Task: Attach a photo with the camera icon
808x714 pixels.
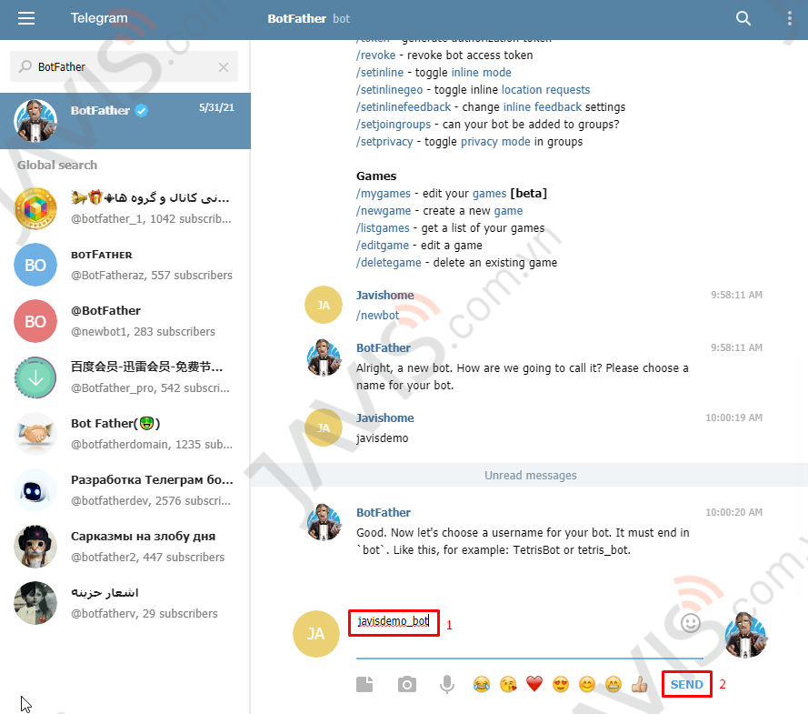Action: pyautogui.click(x=407, y=684)
